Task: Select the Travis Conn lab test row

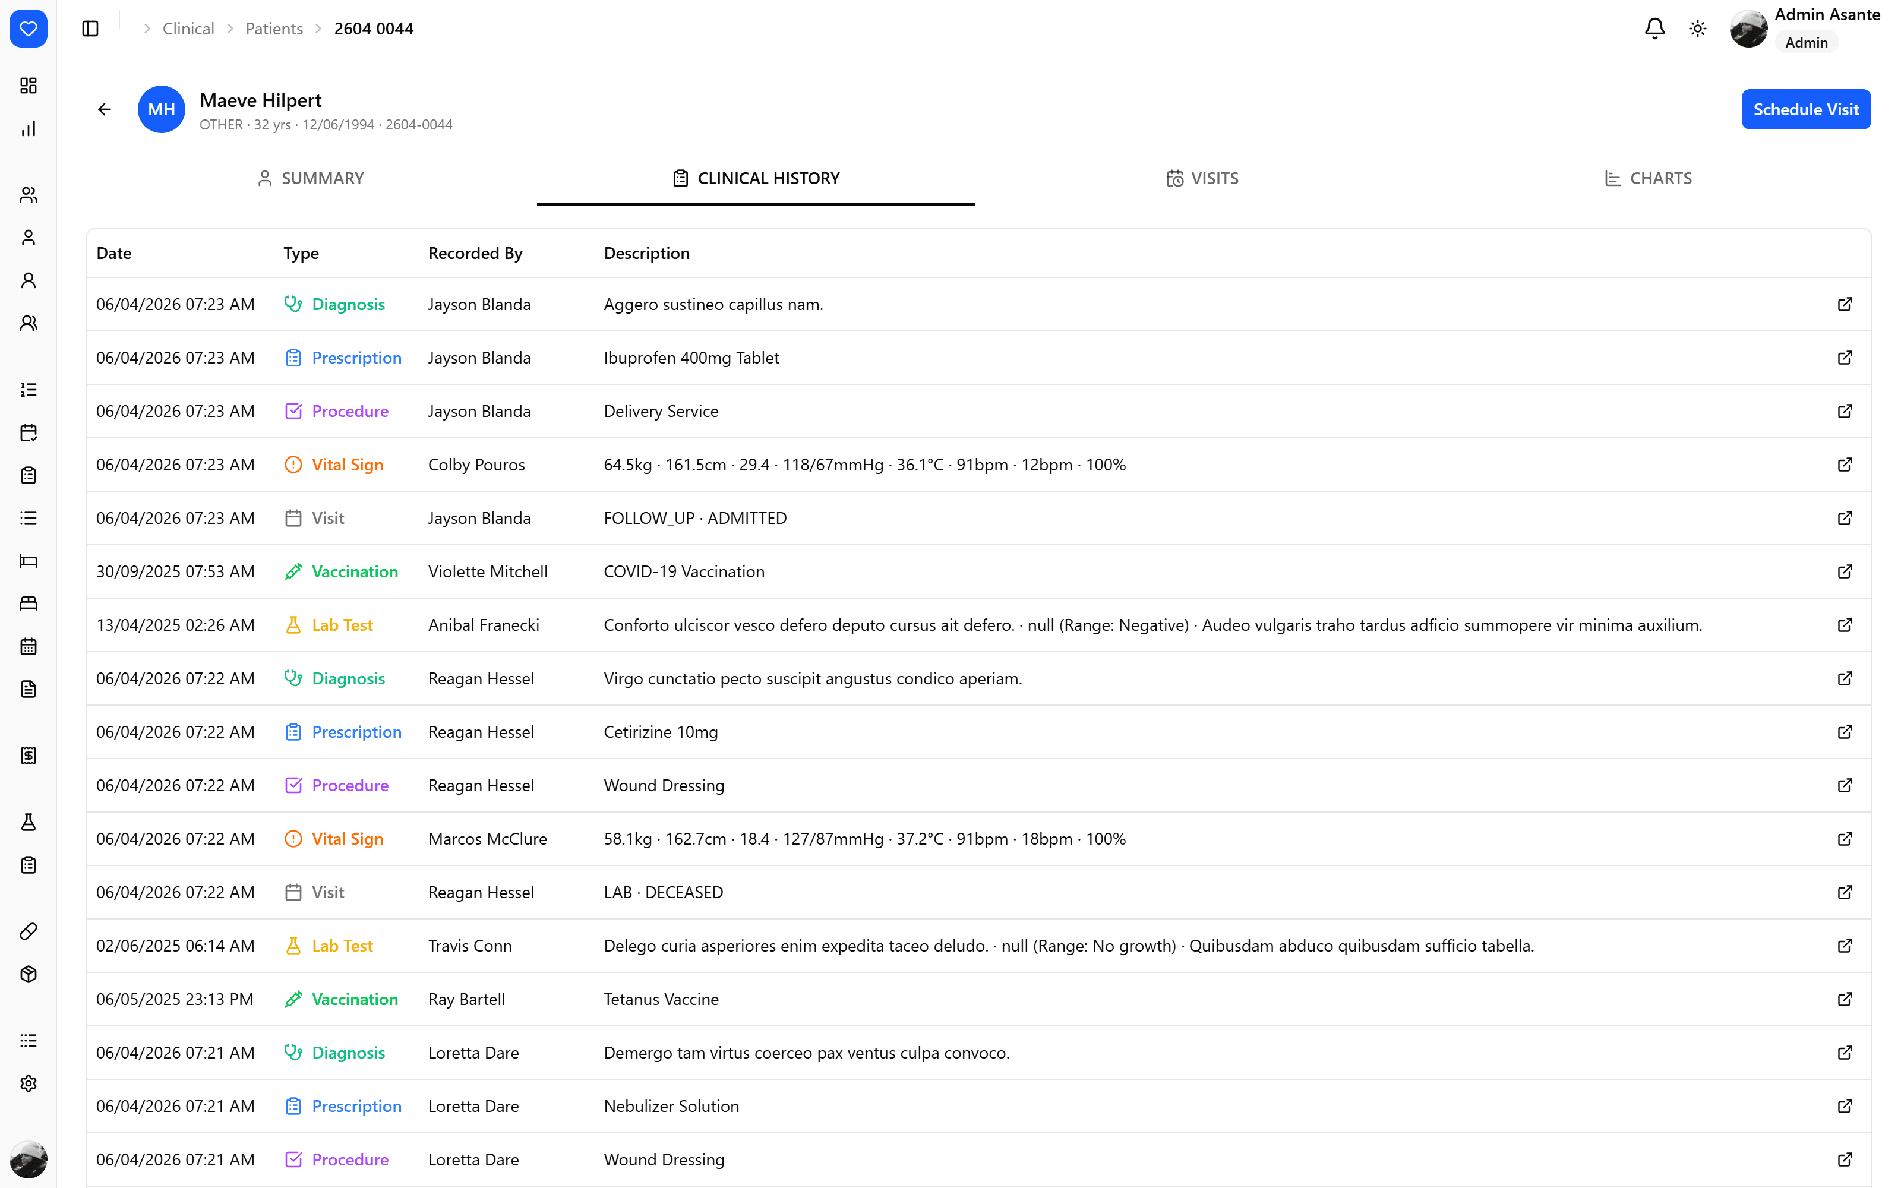Action: pos(978,945)
